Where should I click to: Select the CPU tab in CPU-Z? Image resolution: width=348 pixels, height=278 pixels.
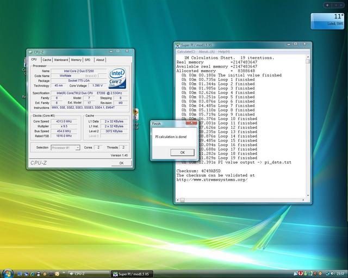(x=34, y=59)
